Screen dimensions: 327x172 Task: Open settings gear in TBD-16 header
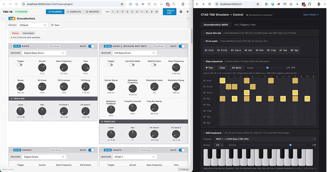(181, 12)
